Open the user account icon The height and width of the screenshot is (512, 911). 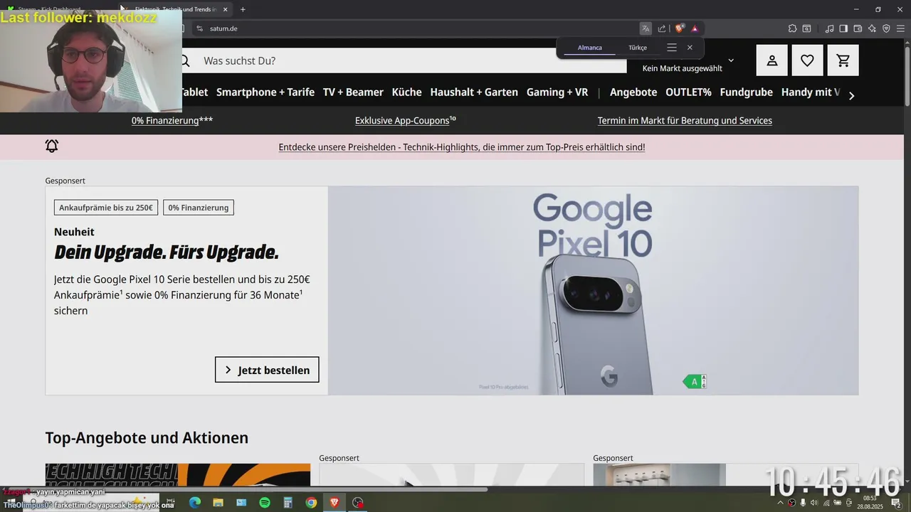click(772, 60)
